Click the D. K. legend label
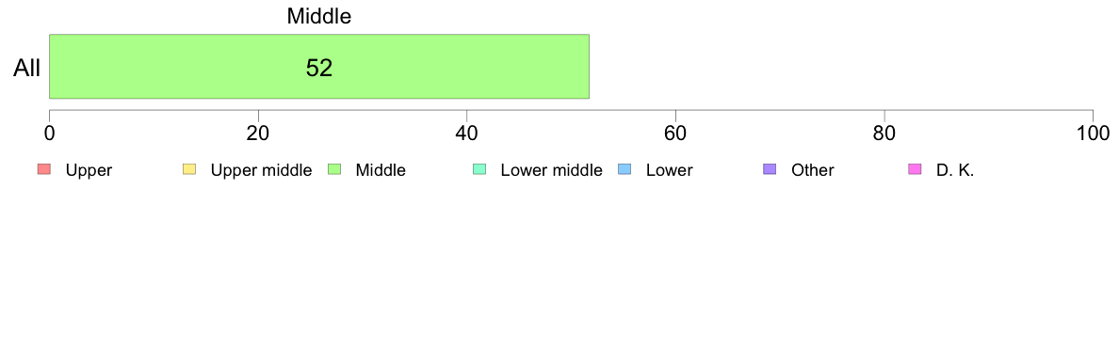Viewport: 1119px width, 346px height. [x=955, y=171]
